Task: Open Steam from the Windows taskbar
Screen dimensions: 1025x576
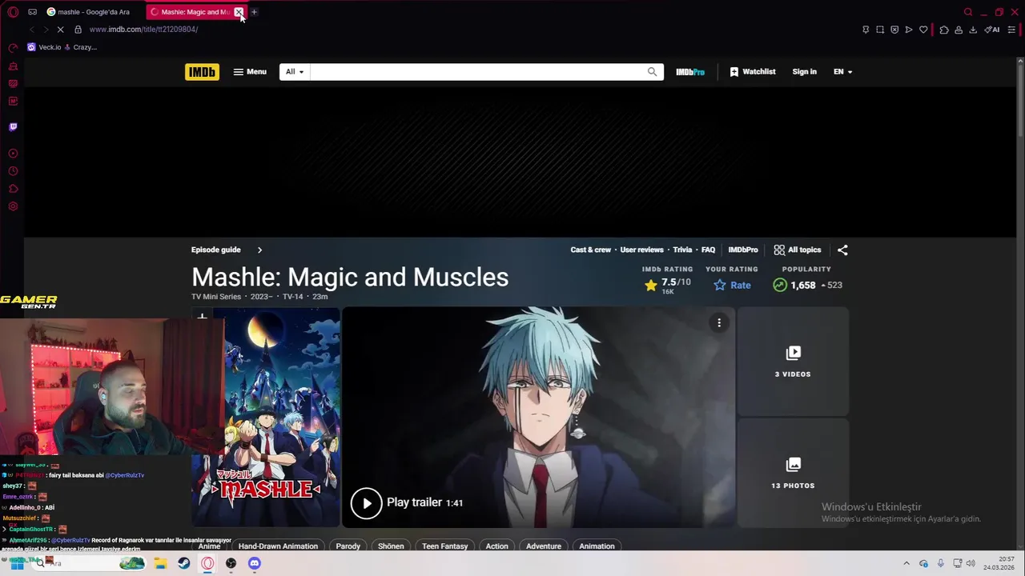Action: (x=184, y=563)
